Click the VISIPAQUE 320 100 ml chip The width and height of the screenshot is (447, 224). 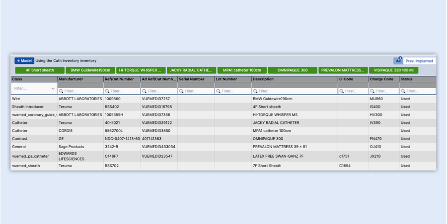tap(393, 70)
